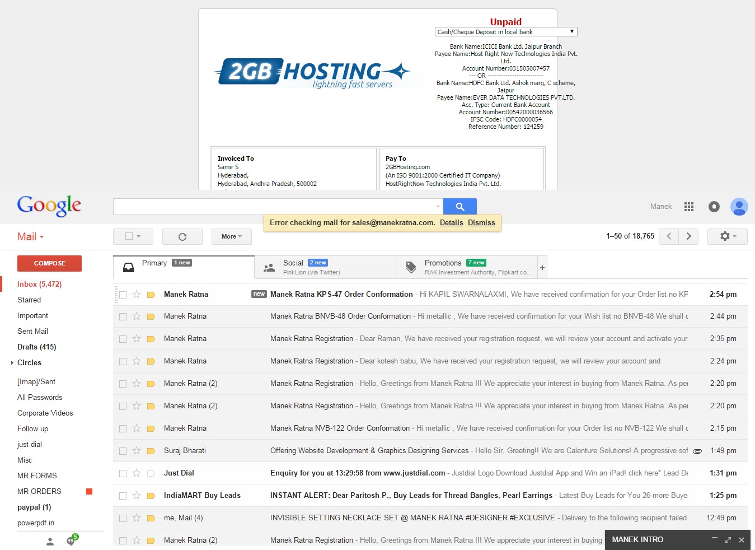Open the More actions dropdown
This screenshot has height=550, width=755.
point(232,236)
